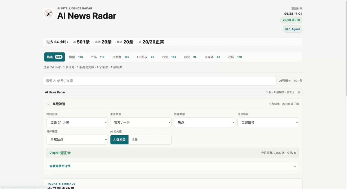Screen dimensions: 347x189
Task: Select the 热点 501 tab
Action: point(55,57)
